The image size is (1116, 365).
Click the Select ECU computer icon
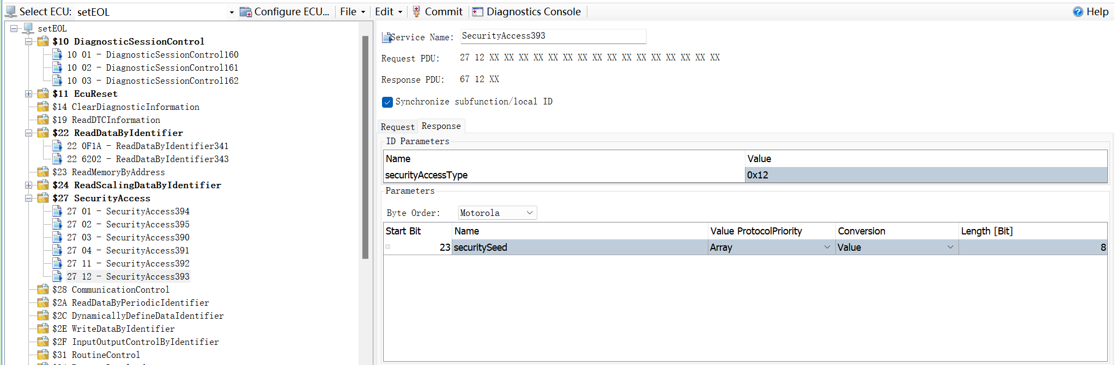[x=10, y=12]
